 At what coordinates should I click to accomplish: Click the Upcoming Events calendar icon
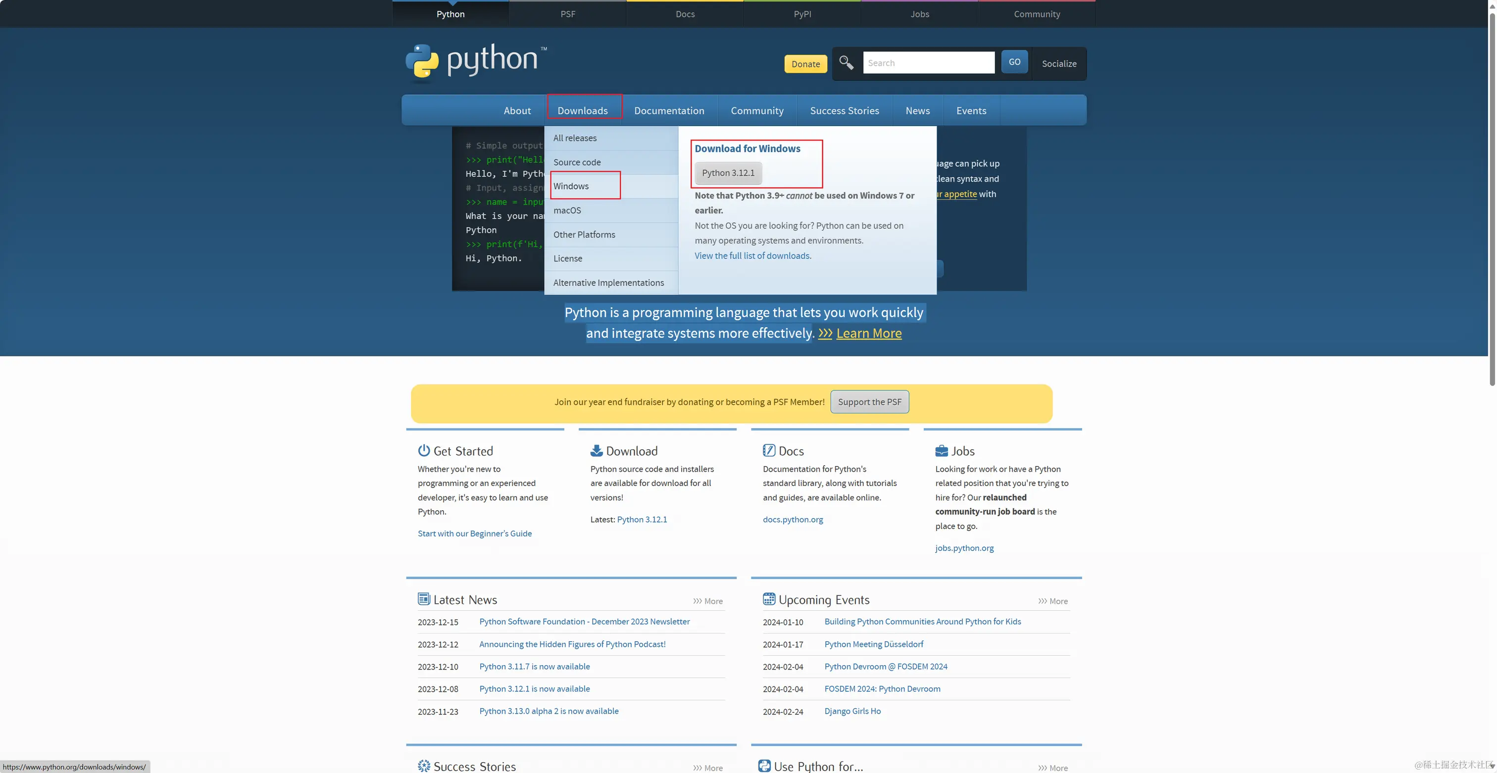click(768, 599)
